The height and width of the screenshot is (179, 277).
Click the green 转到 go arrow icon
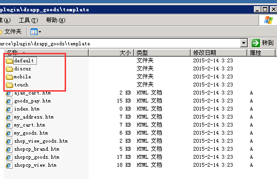256,43
